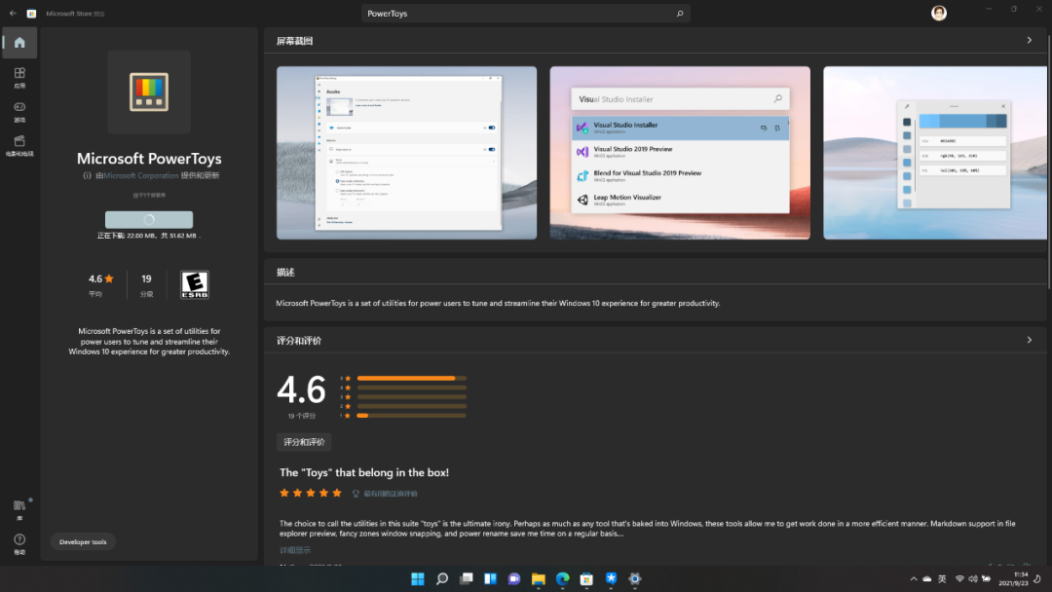
Task: Open the Visual Studio Installer screenshot thumbnail
Action: tap(680, 153)
